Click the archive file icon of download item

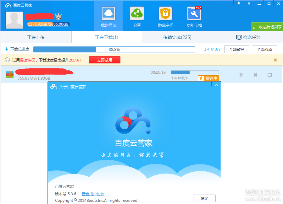click(x=10, y=74)
